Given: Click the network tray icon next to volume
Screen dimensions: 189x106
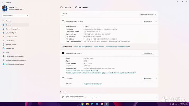Looking at the screenshot, I should [x=173, y=104].
